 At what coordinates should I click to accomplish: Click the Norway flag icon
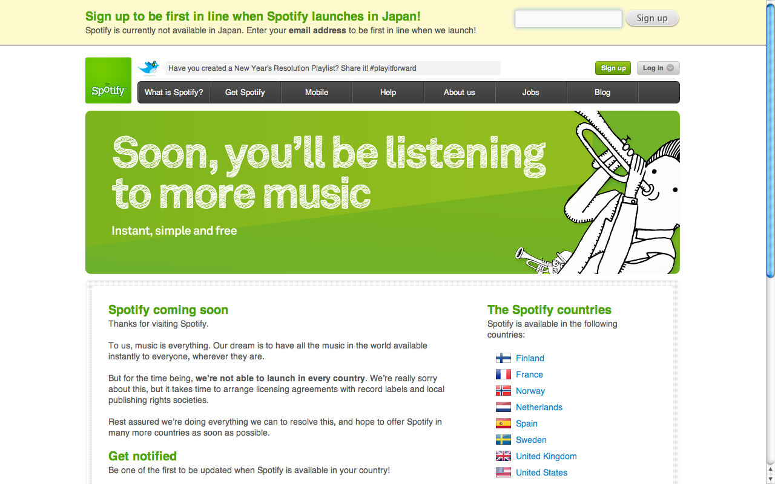[x=503, y=391]
